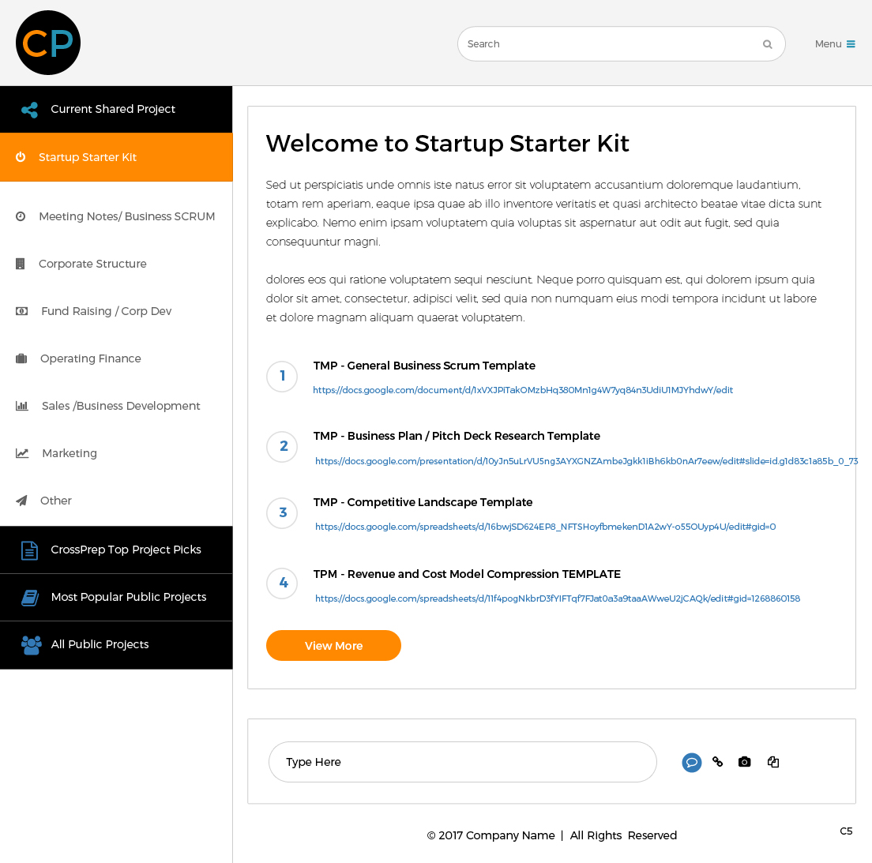Open the Current Shared Project section
The image size is (872, 863).
point(116,110)
